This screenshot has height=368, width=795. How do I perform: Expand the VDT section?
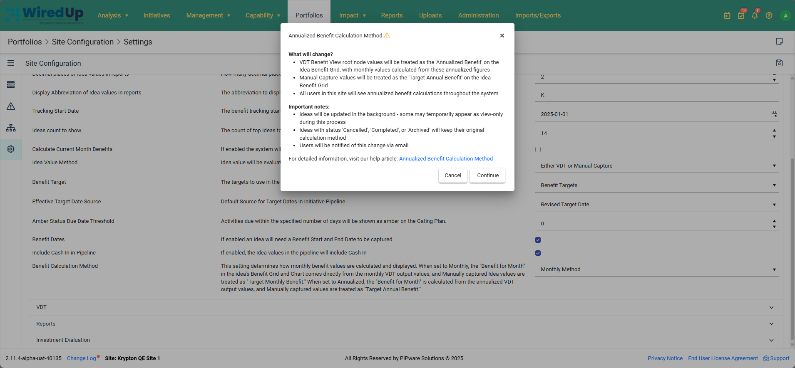[405, 307]
